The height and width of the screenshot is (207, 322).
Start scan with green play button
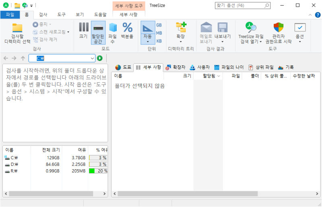(x=100, y=58)
